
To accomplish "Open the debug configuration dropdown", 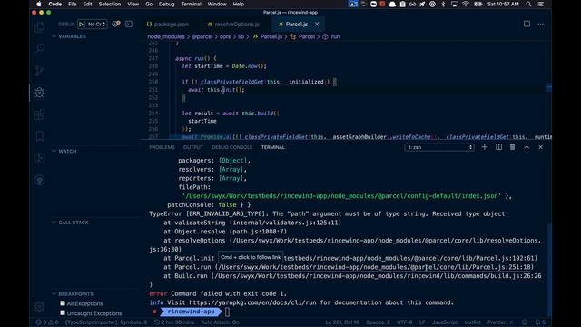I will (96, 25).
